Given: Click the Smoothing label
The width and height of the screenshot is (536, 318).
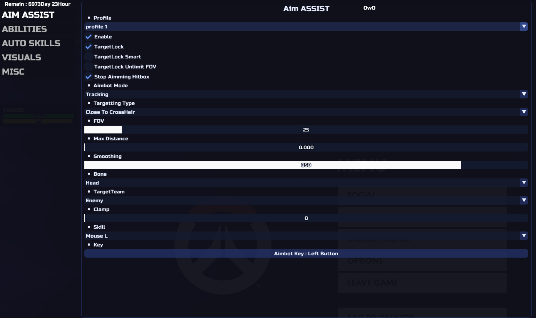Looking at the screenshot, I should 107,157.
